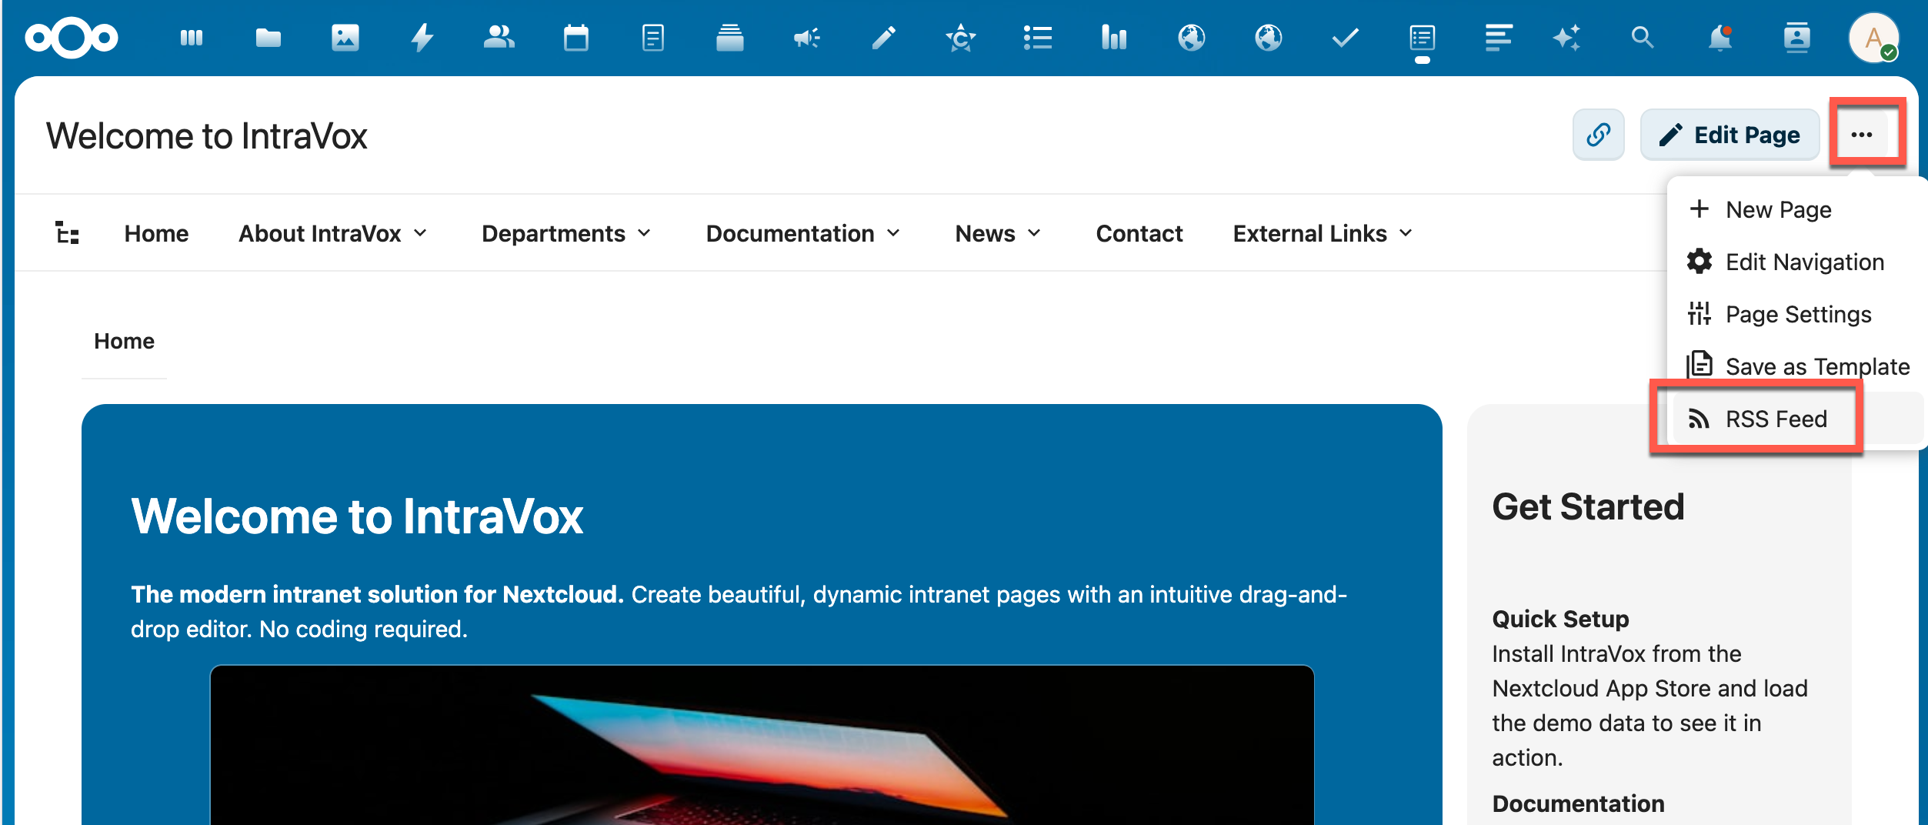
Task: Open the Deck stacked cards icon
Action: tap(729, 37)
